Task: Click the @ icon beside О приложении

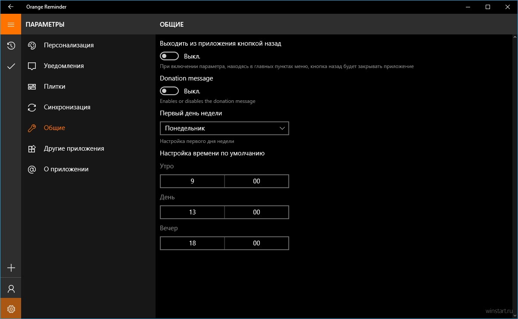Action: tap(32, 169)
